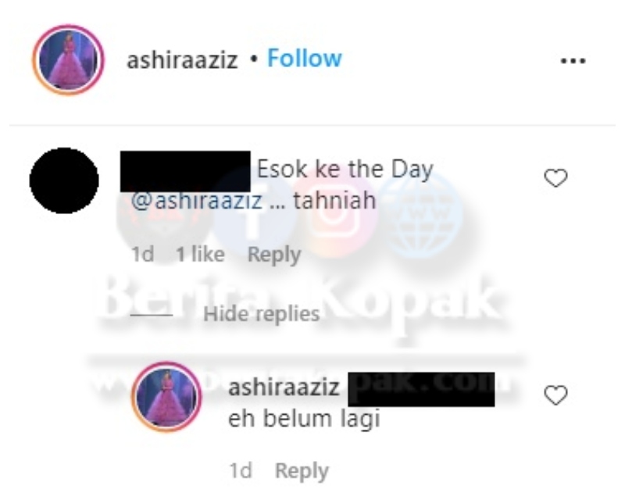The width and height of the screenshot is (625, 500).
Task: Collapse the thread with Hide replies
Action: coord(262,314)
